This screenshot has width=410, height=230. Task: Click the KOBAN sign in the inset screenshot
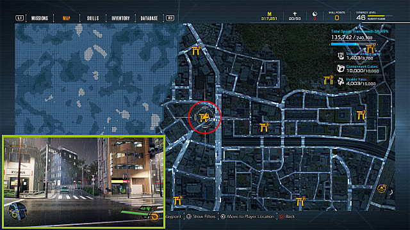19,172
